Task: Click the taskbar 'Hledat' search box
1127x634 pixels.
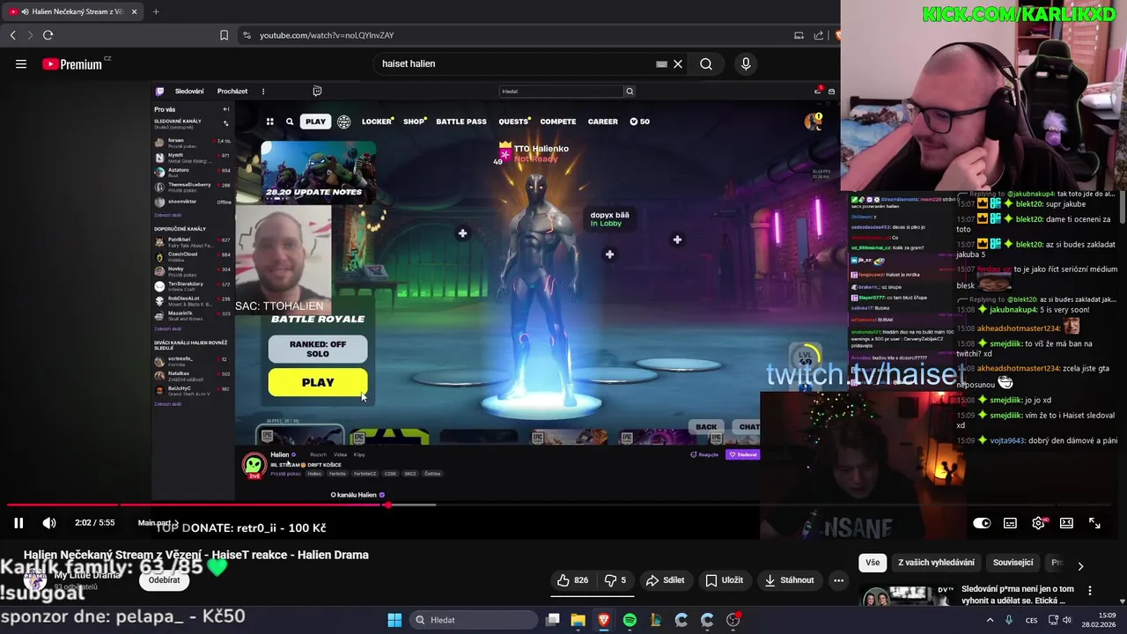Action: pos(473,620)
